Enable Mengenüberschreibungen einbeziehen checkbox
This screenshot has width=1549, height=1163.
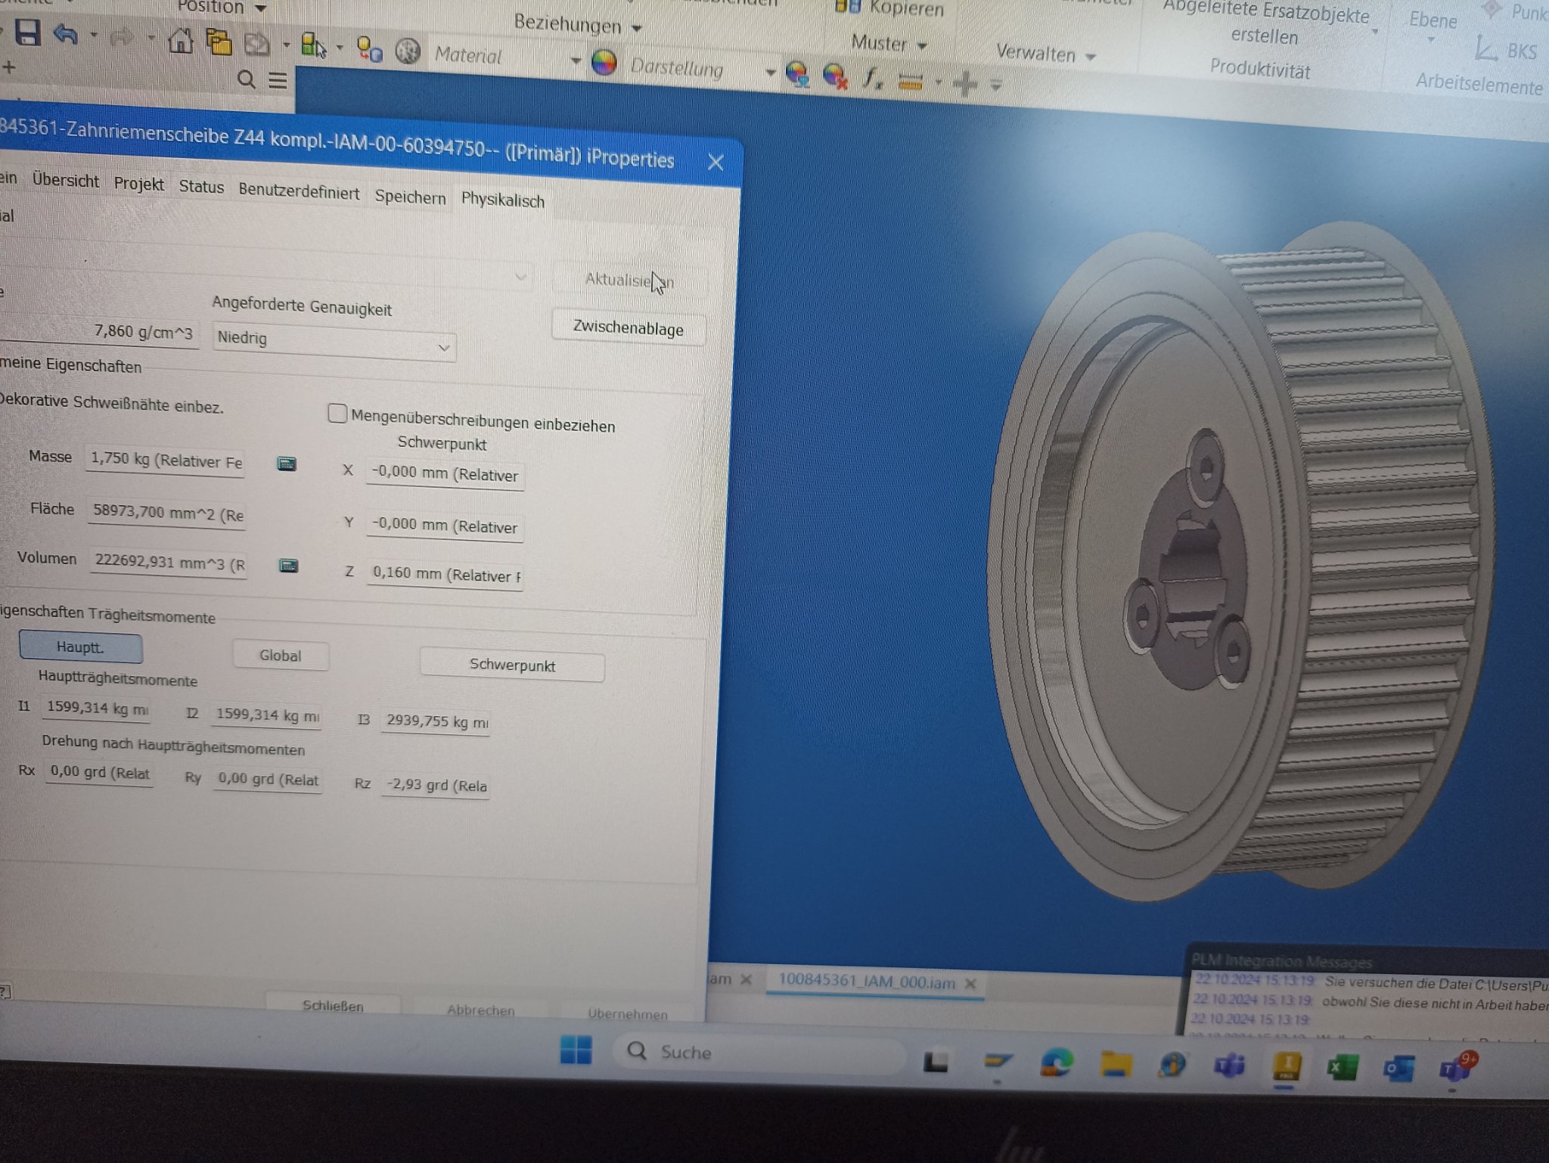[337, 414]
